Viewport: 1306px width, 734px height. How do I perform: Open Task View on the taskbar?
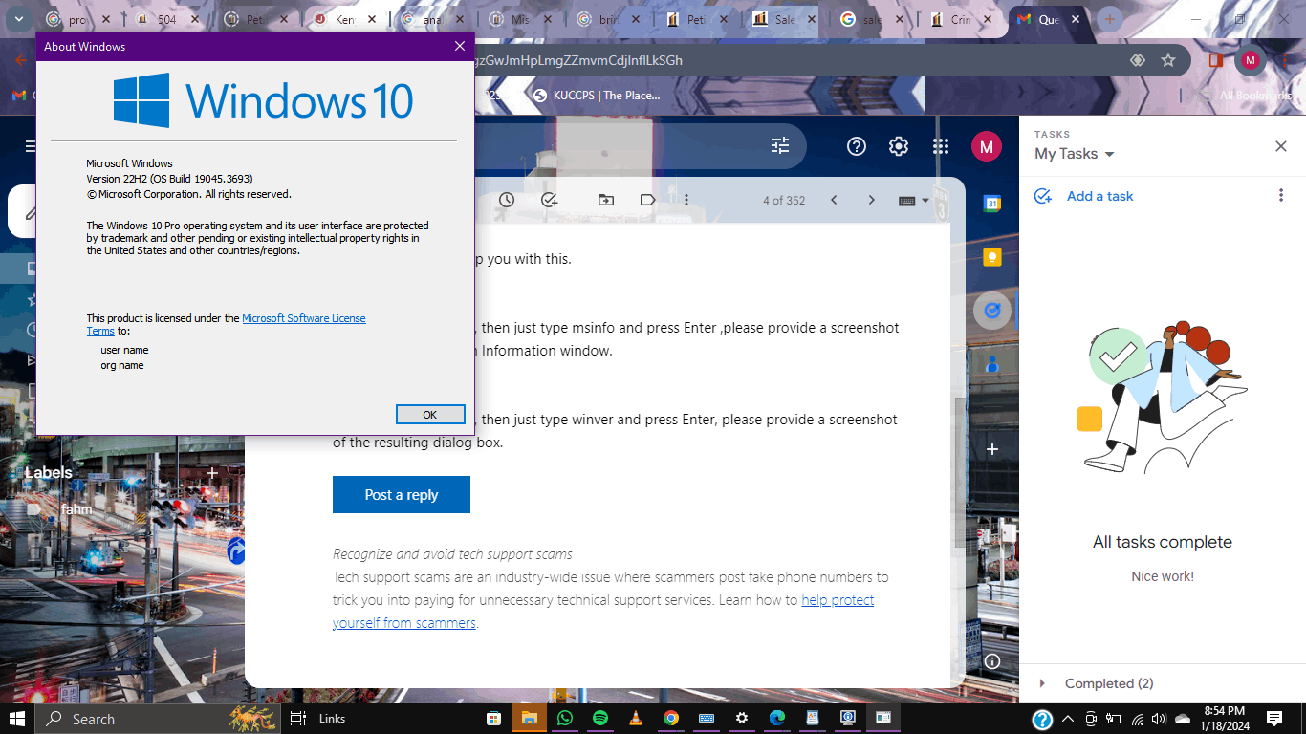click(298, 718)
